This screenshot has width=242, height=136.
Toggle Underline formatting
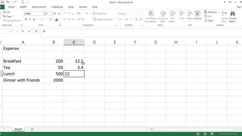click(34, 19)
